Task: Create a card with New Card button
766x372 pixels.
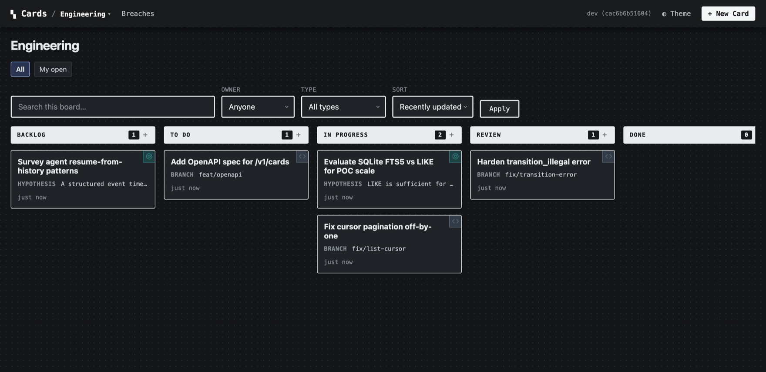Action: pos(728,13)
